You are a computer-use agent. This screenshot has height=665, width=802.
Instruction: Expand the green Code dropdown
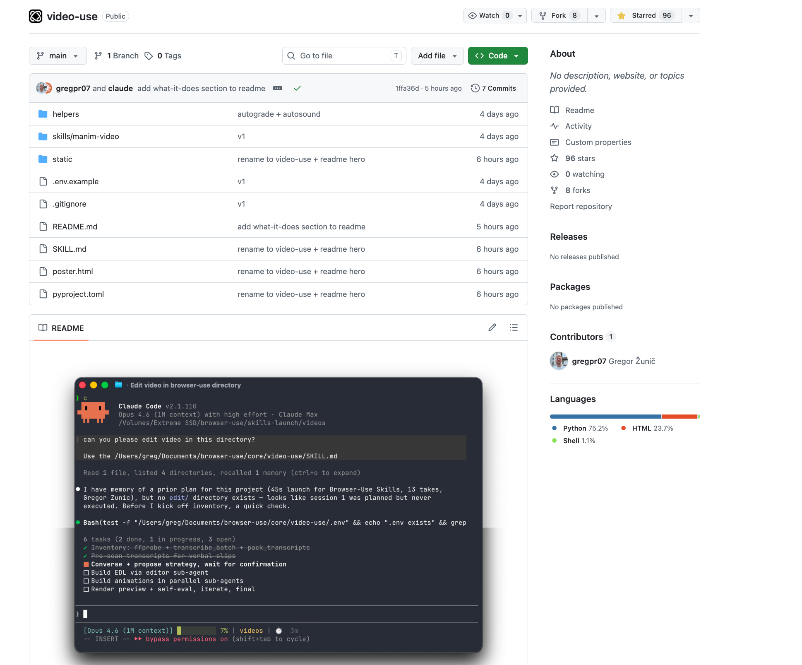click(497, 56)
